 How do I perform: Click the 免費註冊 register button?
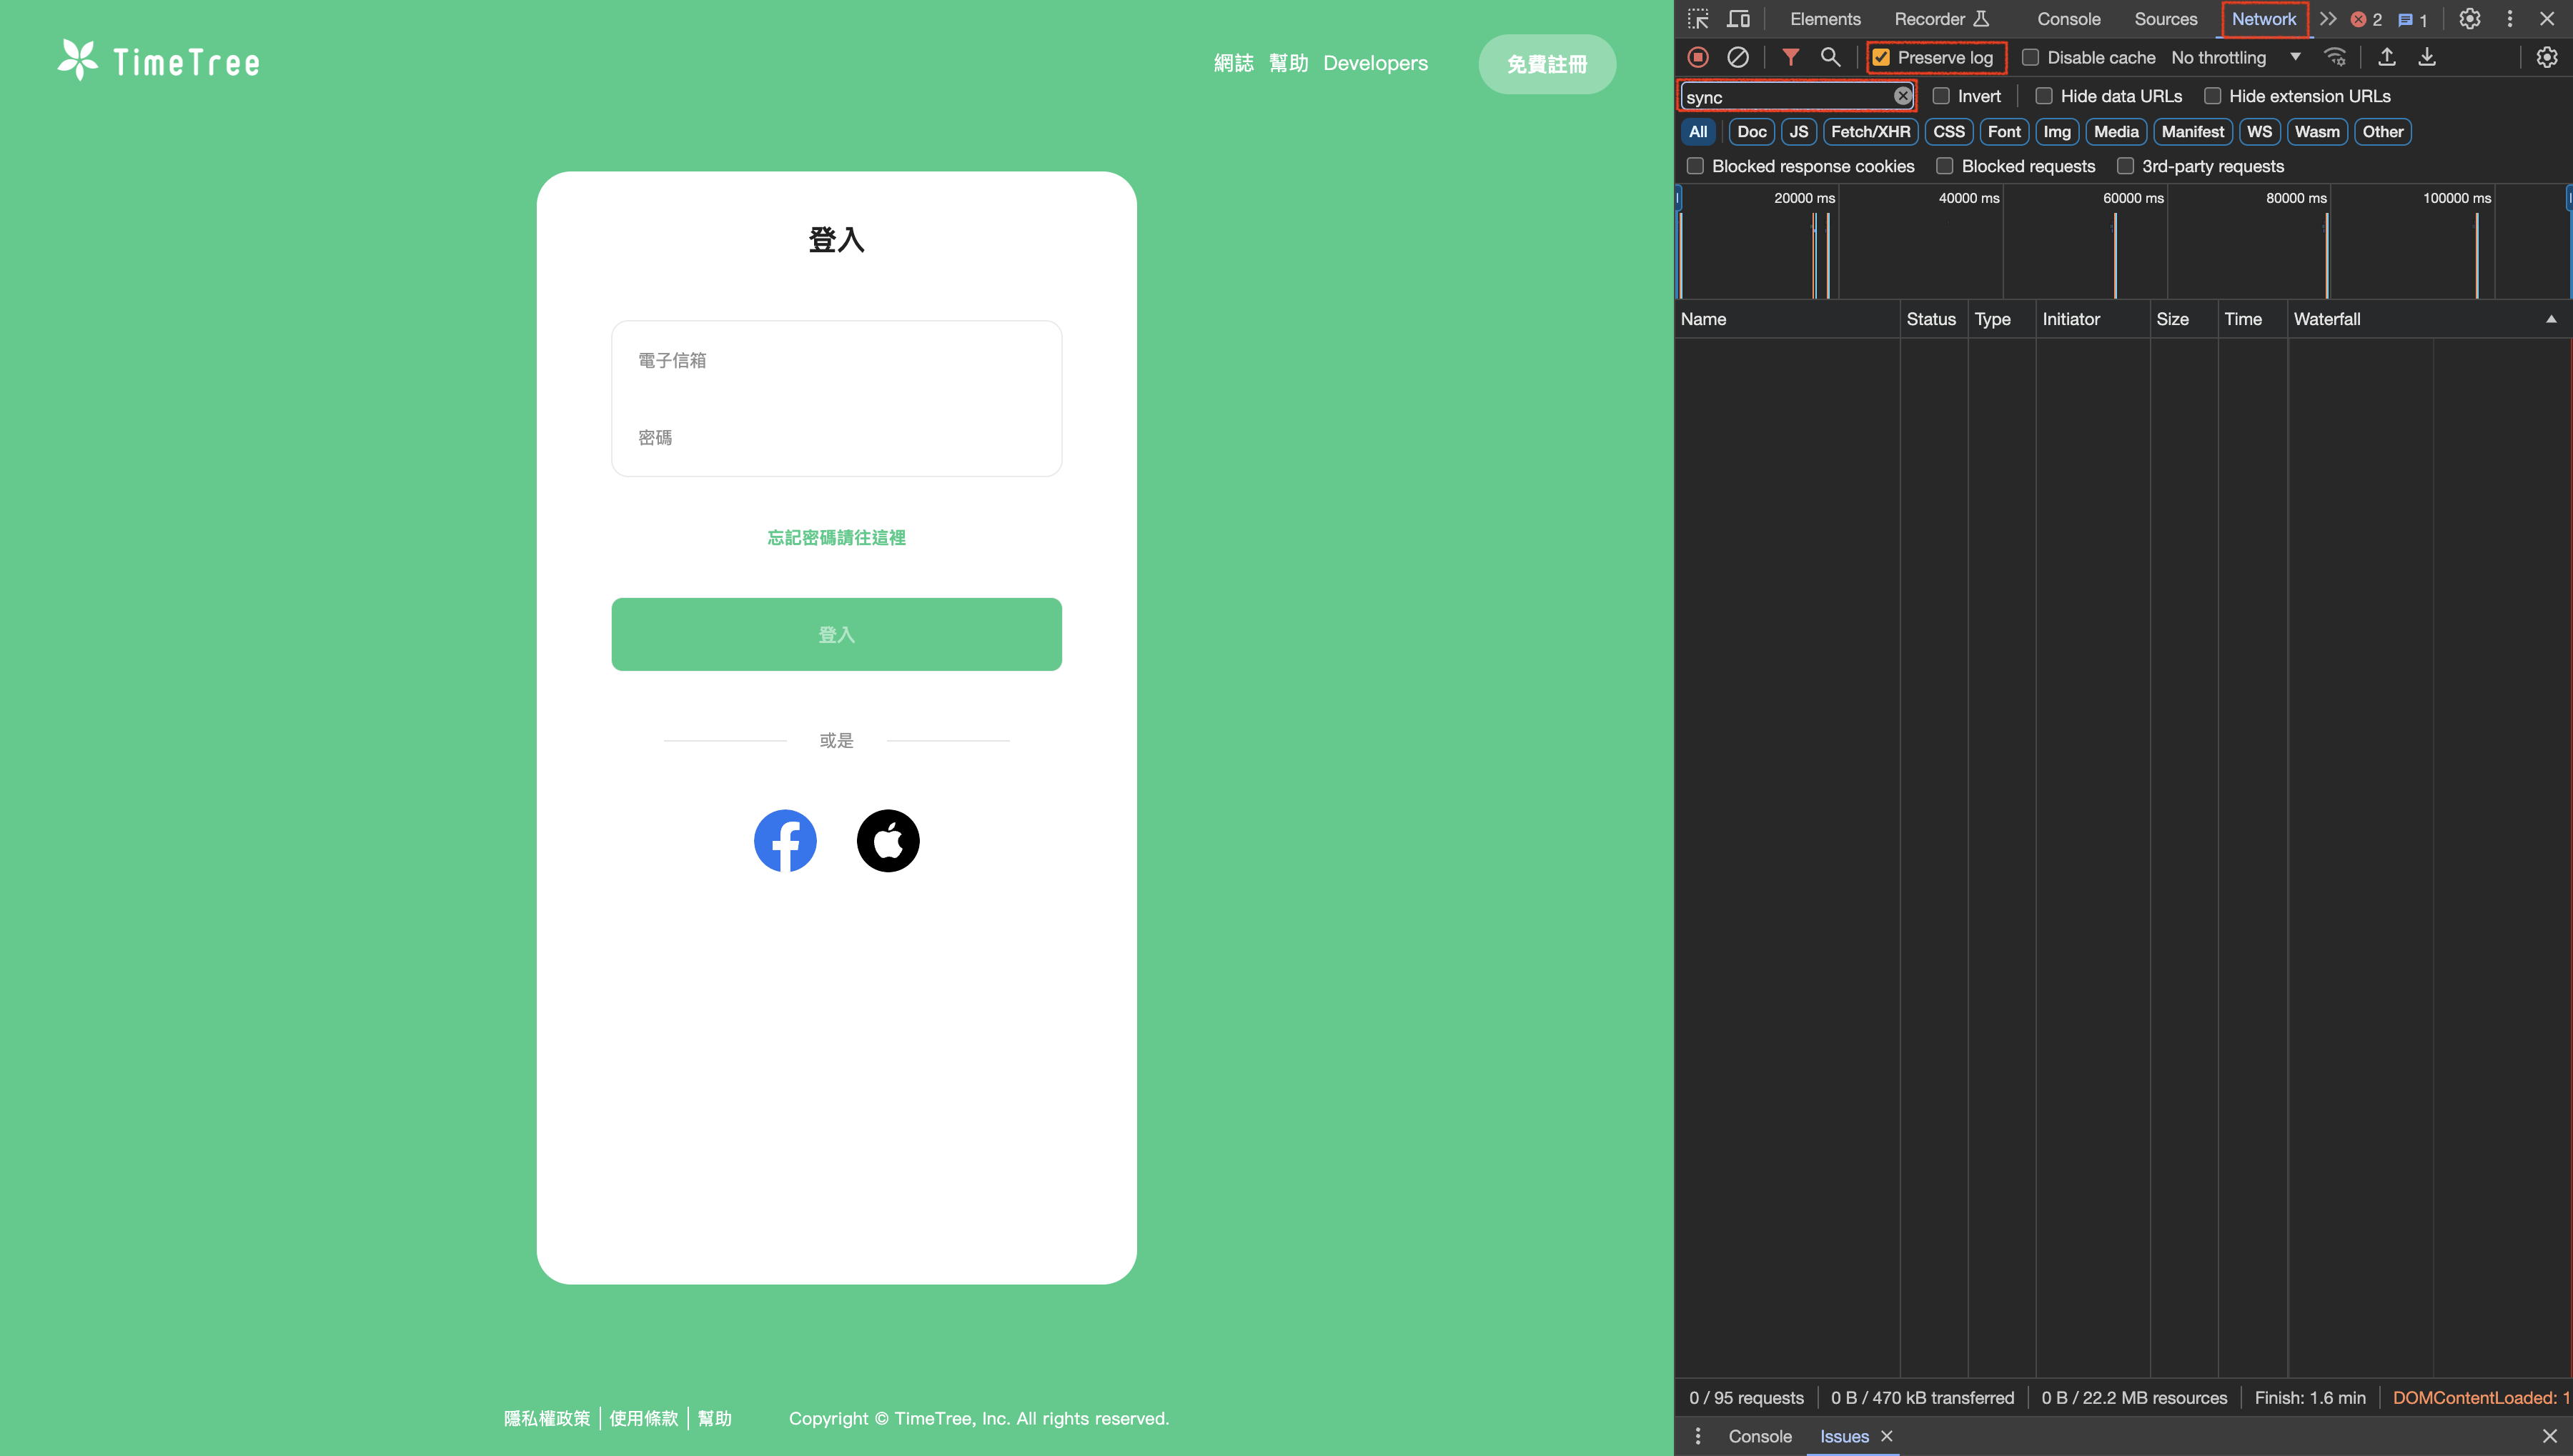tap(1546, 62)
